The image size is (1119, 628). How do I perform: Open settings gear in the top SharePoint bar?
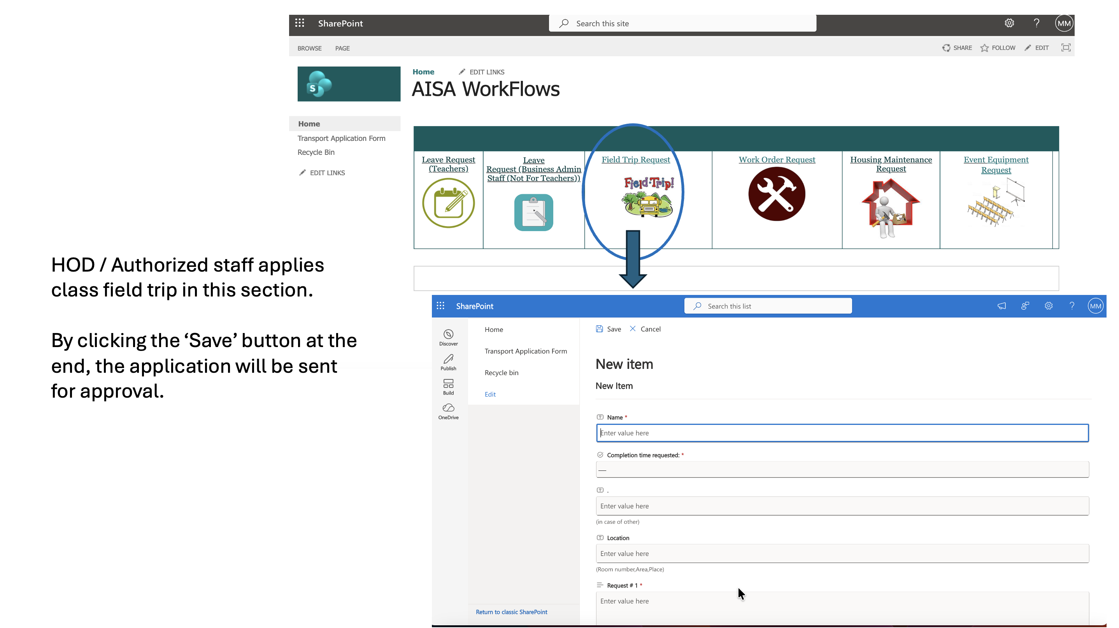[x=1009, y=23]
